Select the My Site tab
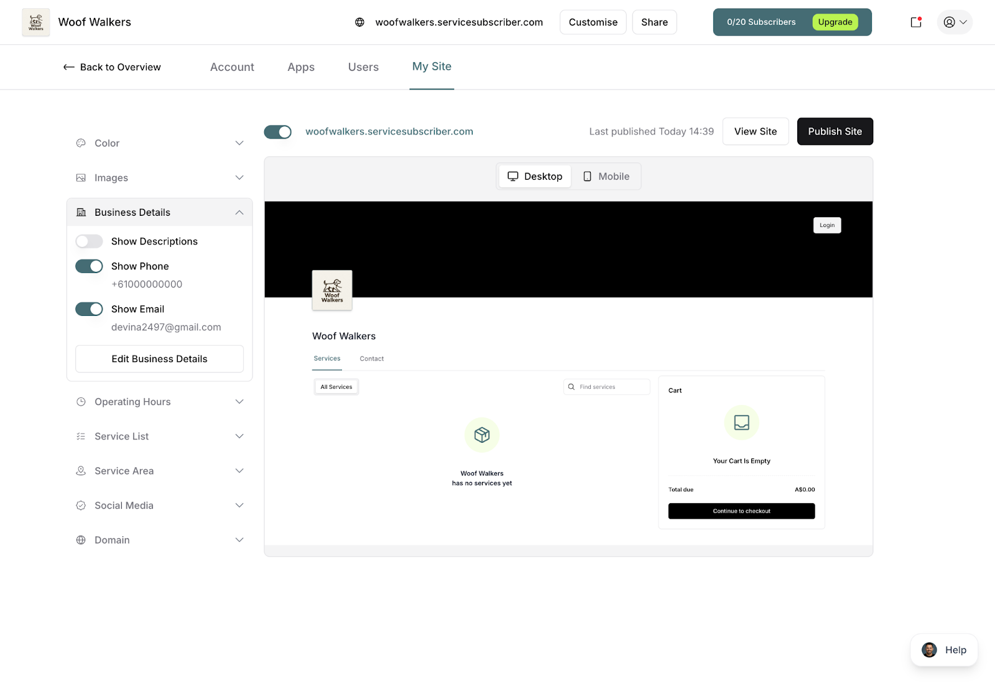 pyautogui.click(x=432, y=67)
